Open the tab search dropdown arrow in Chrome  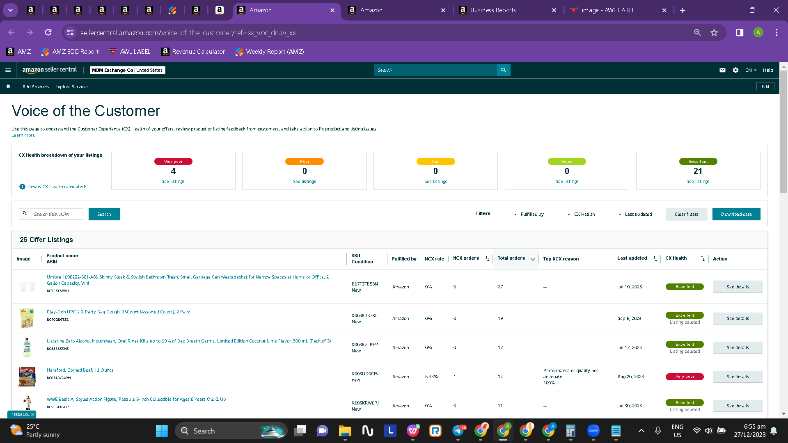(x=10, y=10)
